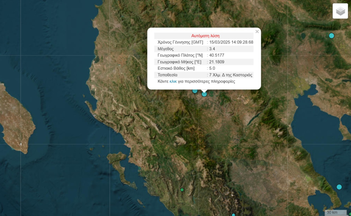Screen dimensions: 351x216
Task: Click the magnitude value 3.4
Action: click(x=212, y=49)
